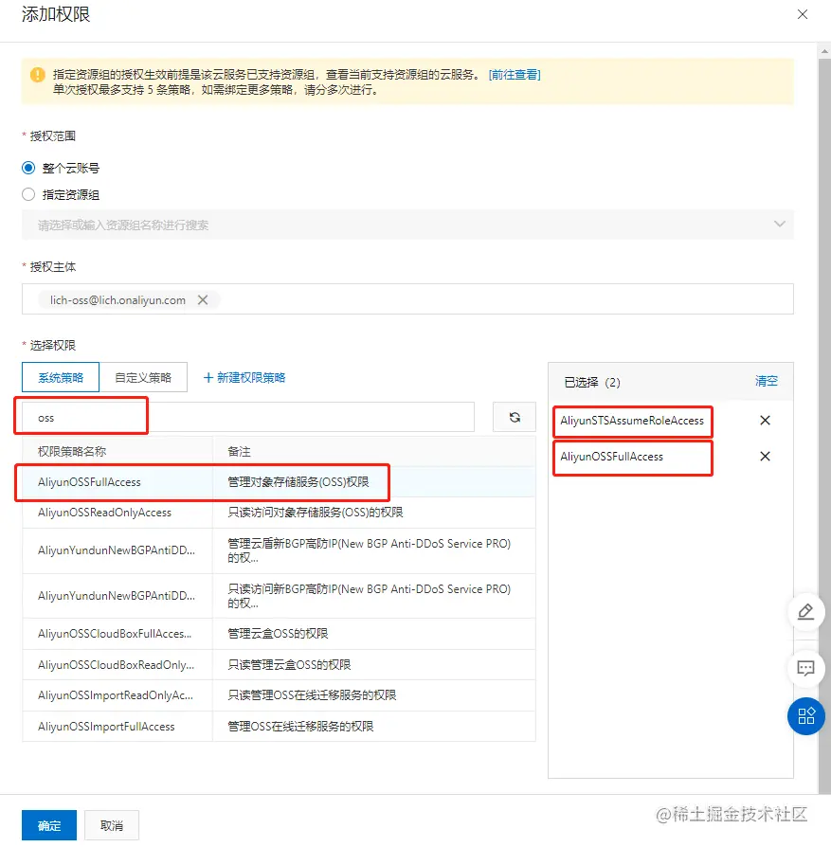Remove AliyunSTSAssumeRoleAccess from selected policies
This screenshot has width=831, height=847.
coord(766,421)
